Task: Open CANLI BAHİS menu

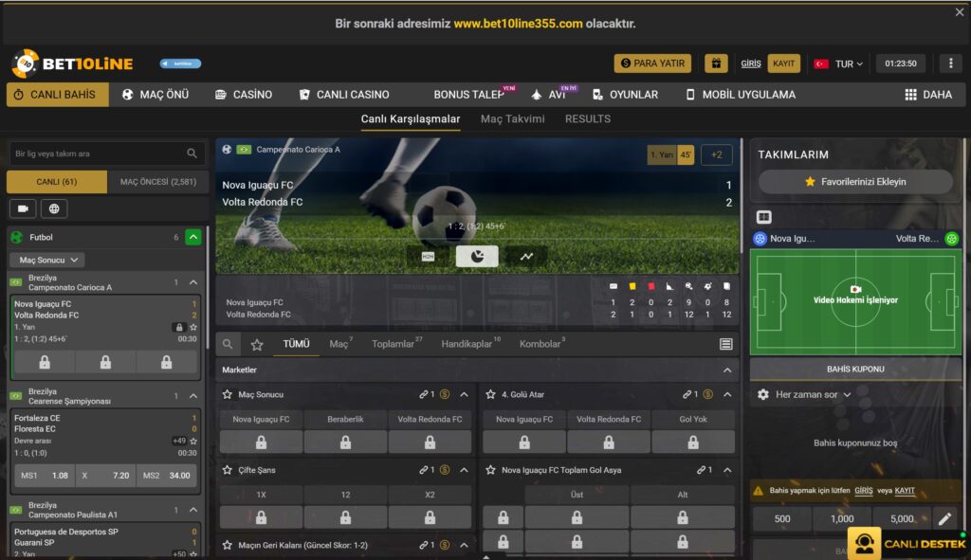Action: pos(58,95)
